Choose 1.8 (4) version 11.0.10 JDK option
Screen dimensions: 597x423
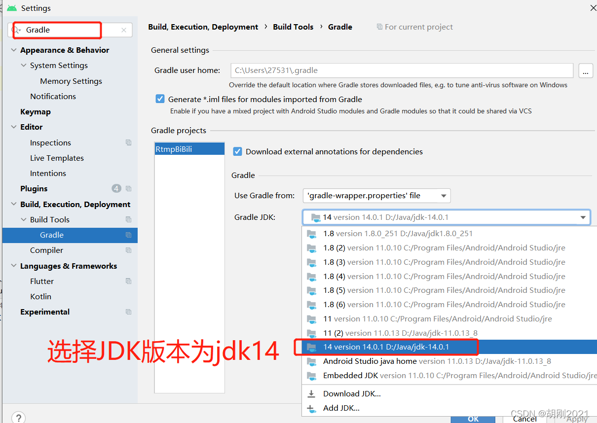(x=449, y=277)
